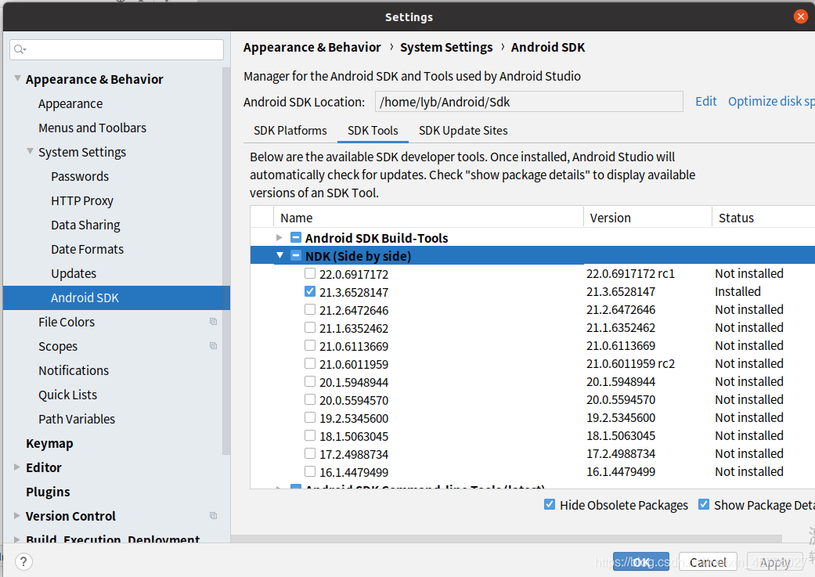The height and width of the screenshot is (577, 815).
Task: Open Notifications settings
Action: [x=74, y=370]
